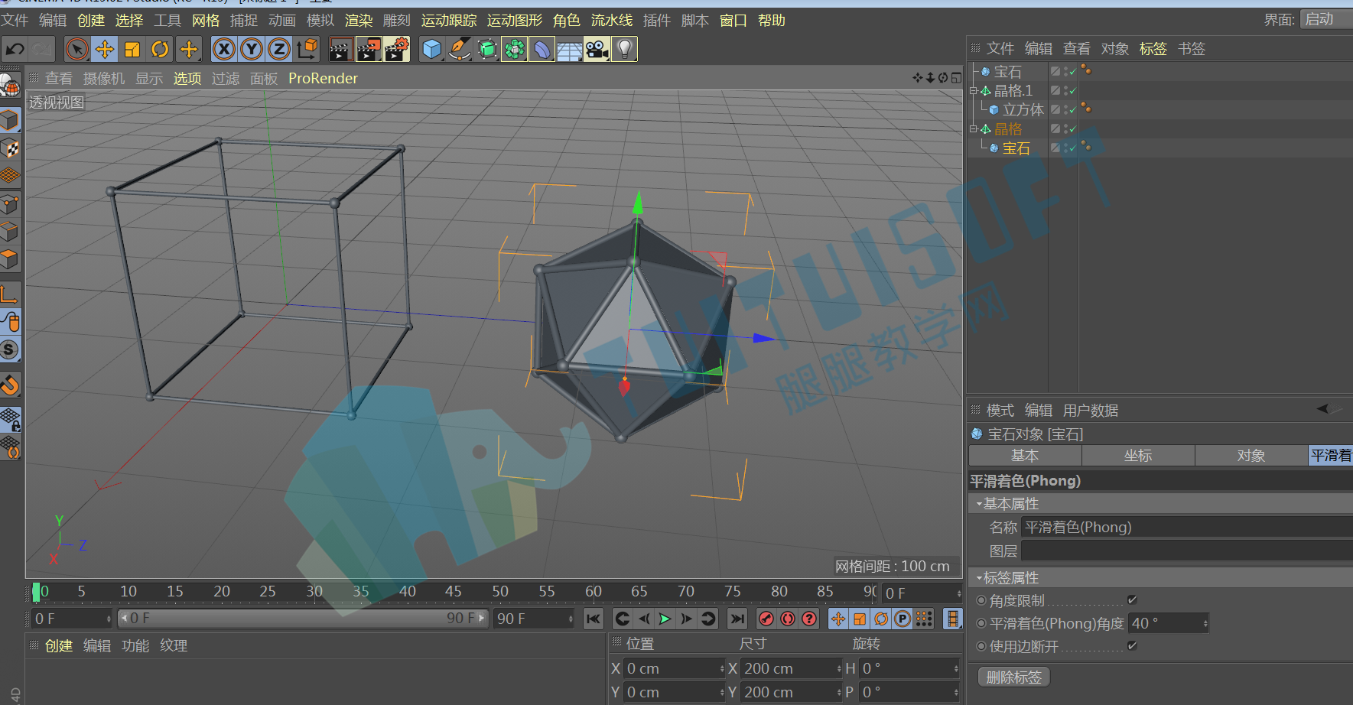Switch to the 坐标 attribute tab
This screenshot has width=1353, height=705.
click(x=1138, y=456)
